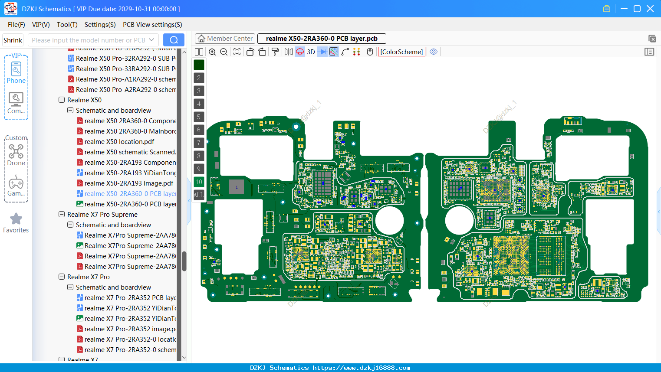Fit PCB to screen icon
The image size is (661, 372).
click(237, 52)
